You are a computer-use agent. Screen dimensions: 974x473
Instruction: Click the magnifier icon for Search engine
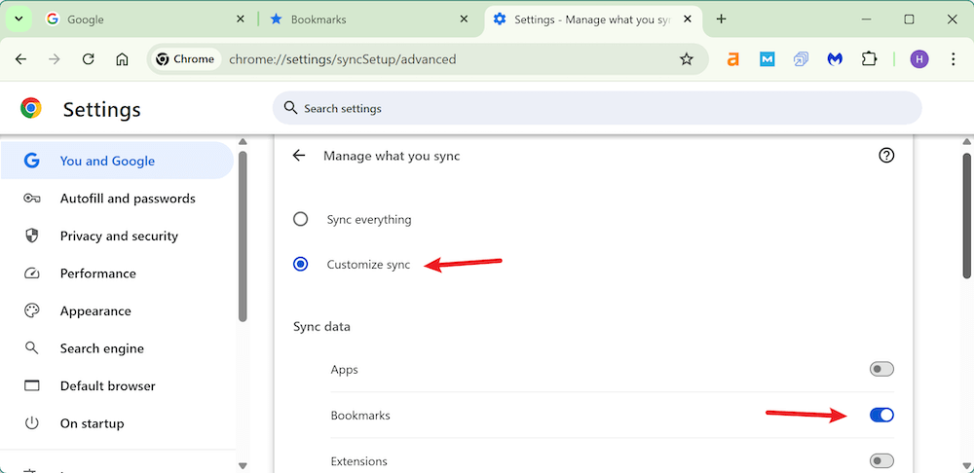31,348
